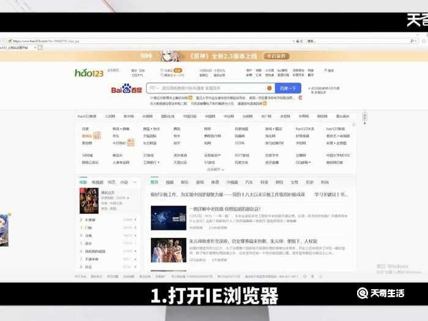Screen dimensions: 428x321
Task: Select the 娱乐 news tab
Action: click(185, 182)
